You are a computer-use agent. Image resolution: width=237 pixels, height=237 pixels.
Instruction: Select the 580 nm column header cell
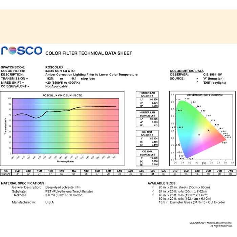142,171
